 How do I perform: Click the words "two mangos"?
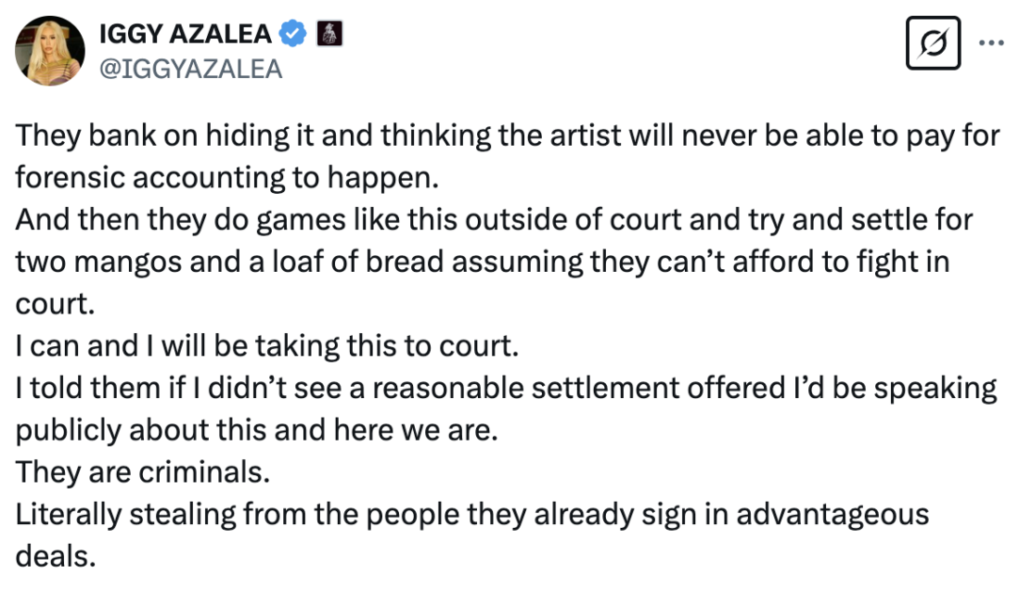pyautogui.click(x=99, y=262)
